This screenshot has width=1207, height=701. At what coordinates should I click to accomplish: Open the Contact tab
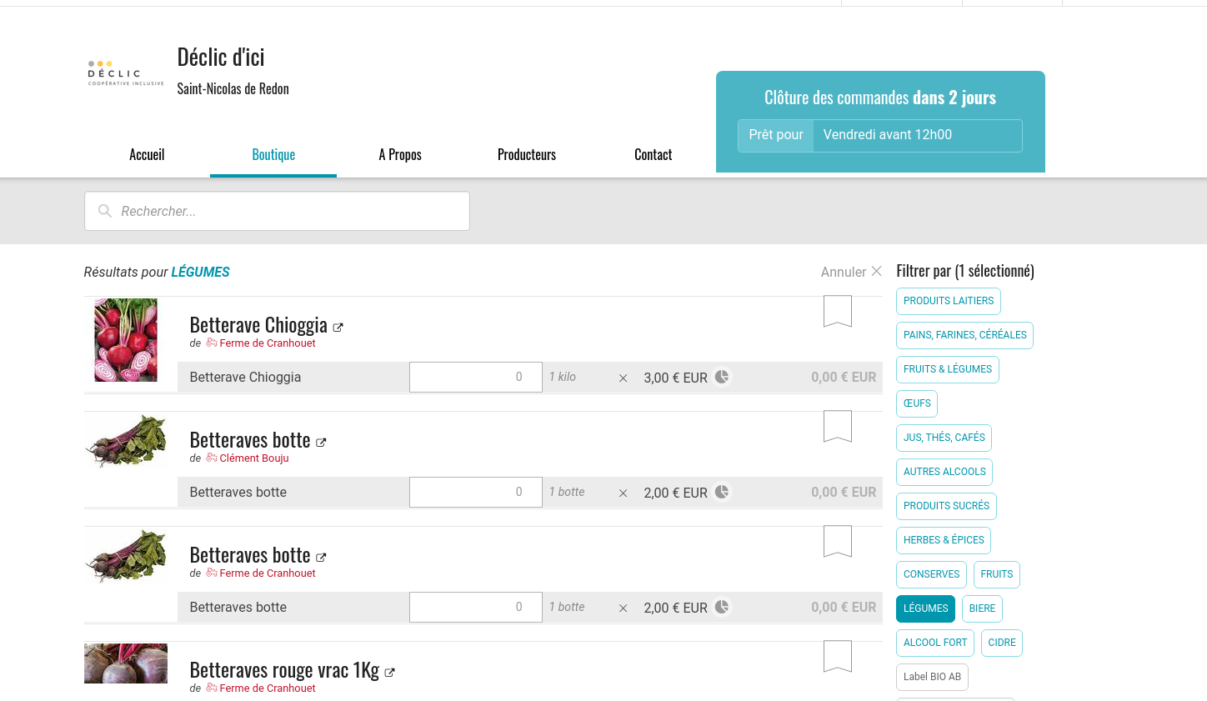click(x=654, y=155)
